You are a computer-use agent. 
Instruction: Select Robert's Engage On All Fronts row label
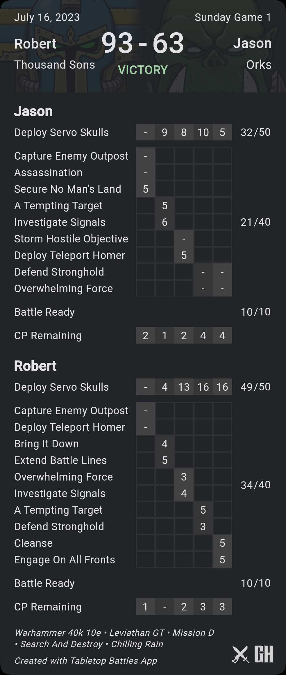point(65,560)
